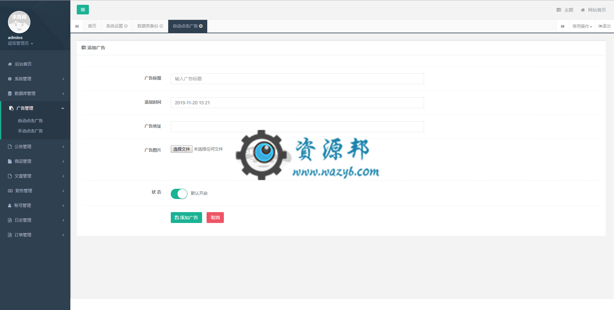Expand the 日志管理 chevron
This screenshot has height=310, width=614.
point(63,220)
